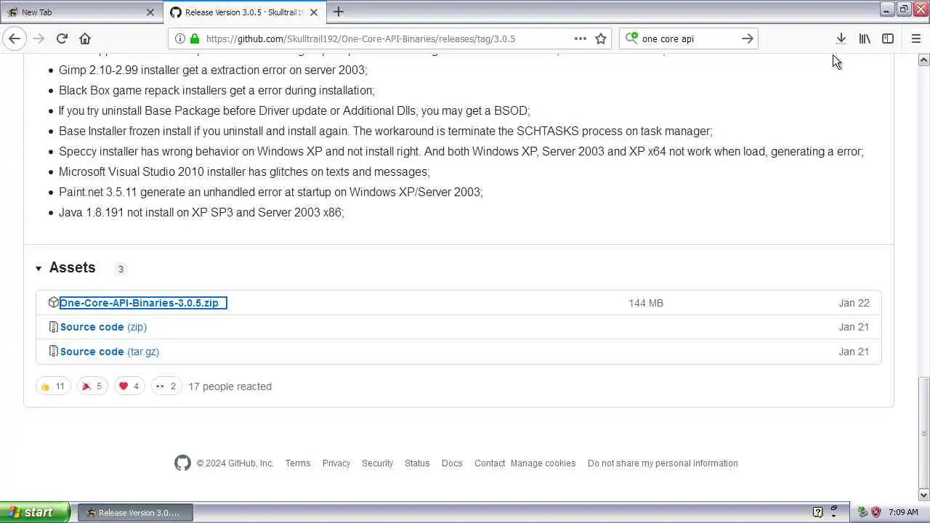930x523 pixels.
Task: Open the Firefox hamburger menu
Action: coord(915,38)
